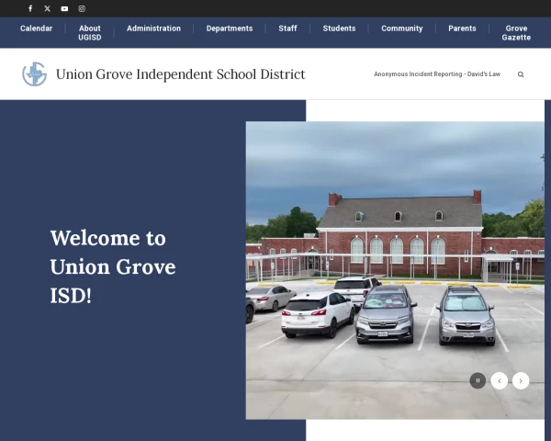The height and width of the screenshot is (441, 551).
Task: Visit the Grove Gazette link
Action: click(516, 33)
